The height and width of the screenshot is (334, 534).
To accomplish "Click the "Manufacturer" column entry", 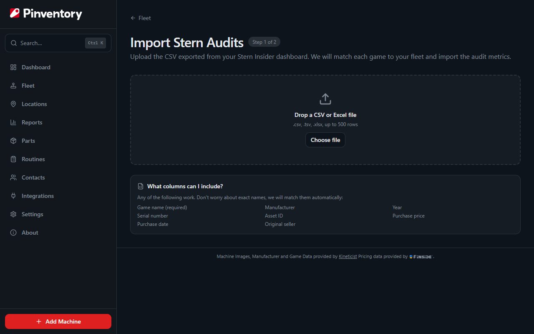I will coord(280,207).
